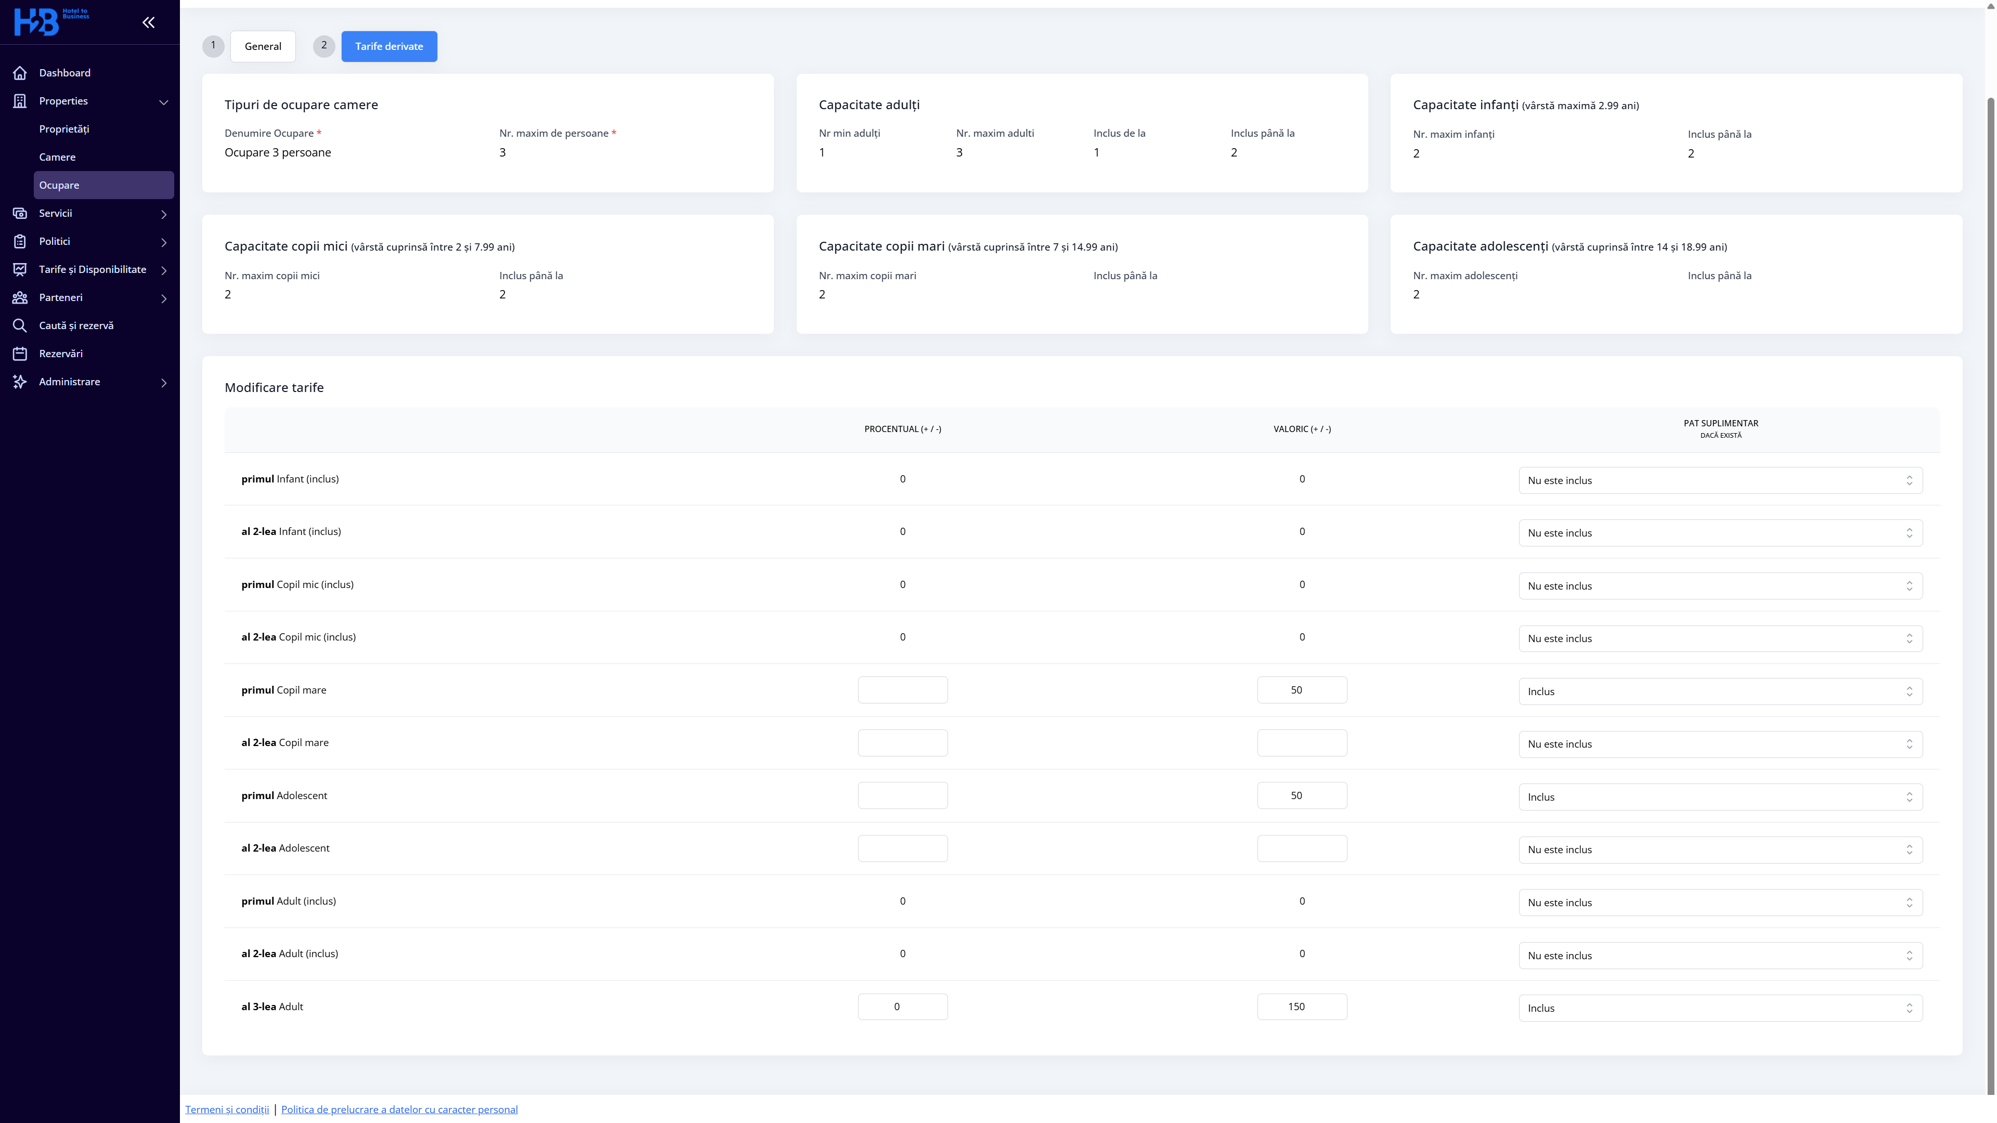Click the PROCENTUAL (+ / -) column header
Image resolution: width=1997 pixels, height=1123 pixels.
[x=902, y=429]
